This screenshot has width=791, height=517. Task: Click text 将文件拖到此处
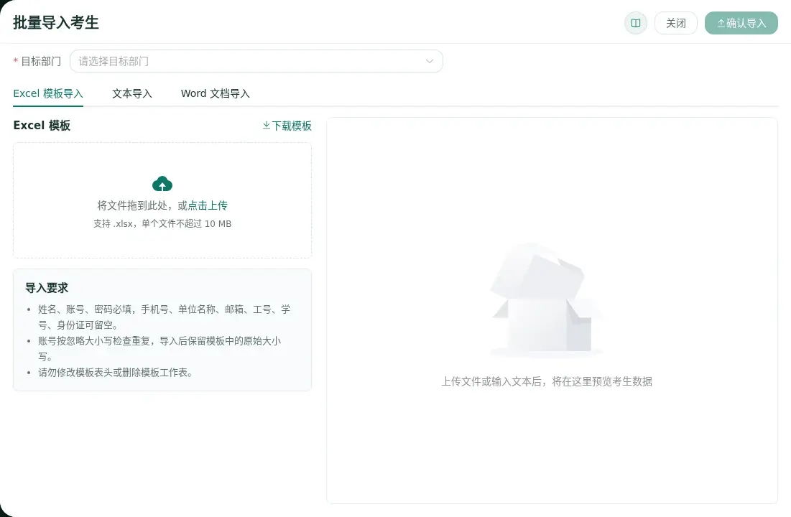132,205
